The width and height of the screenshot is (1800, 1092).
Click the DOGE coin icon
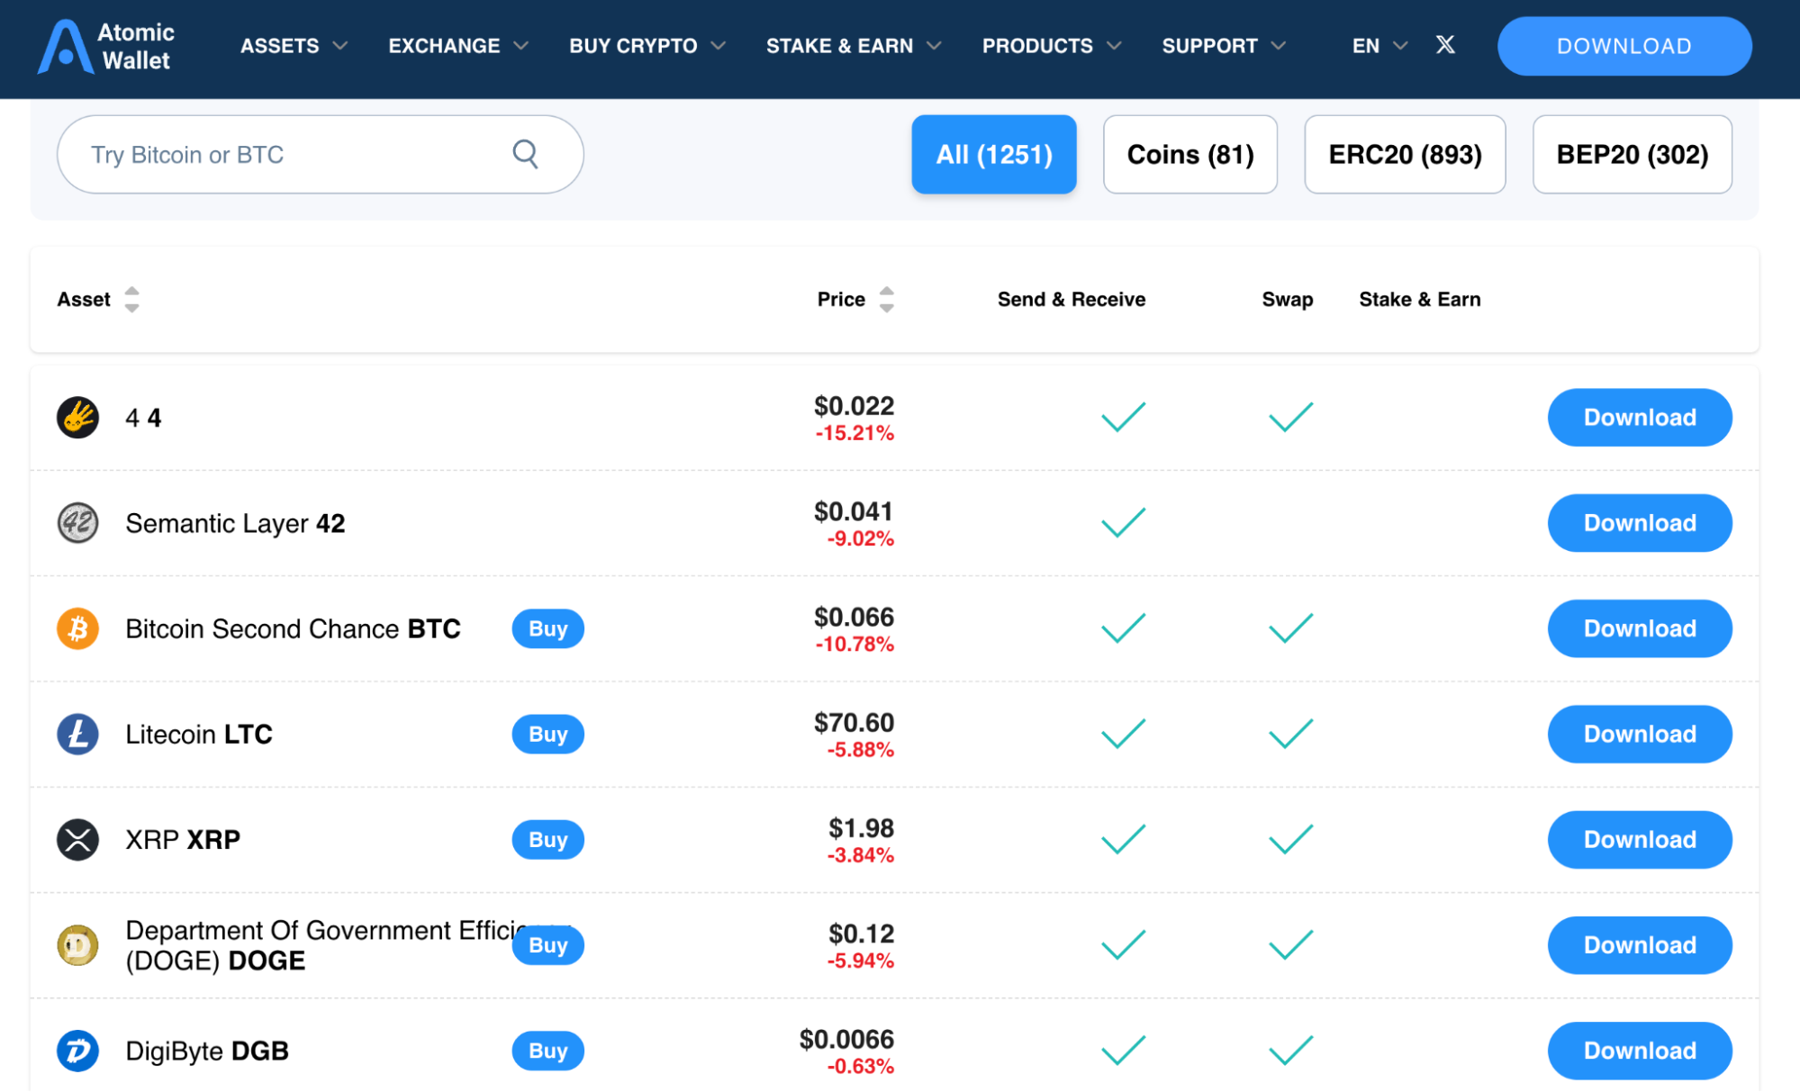coord(77,944)
